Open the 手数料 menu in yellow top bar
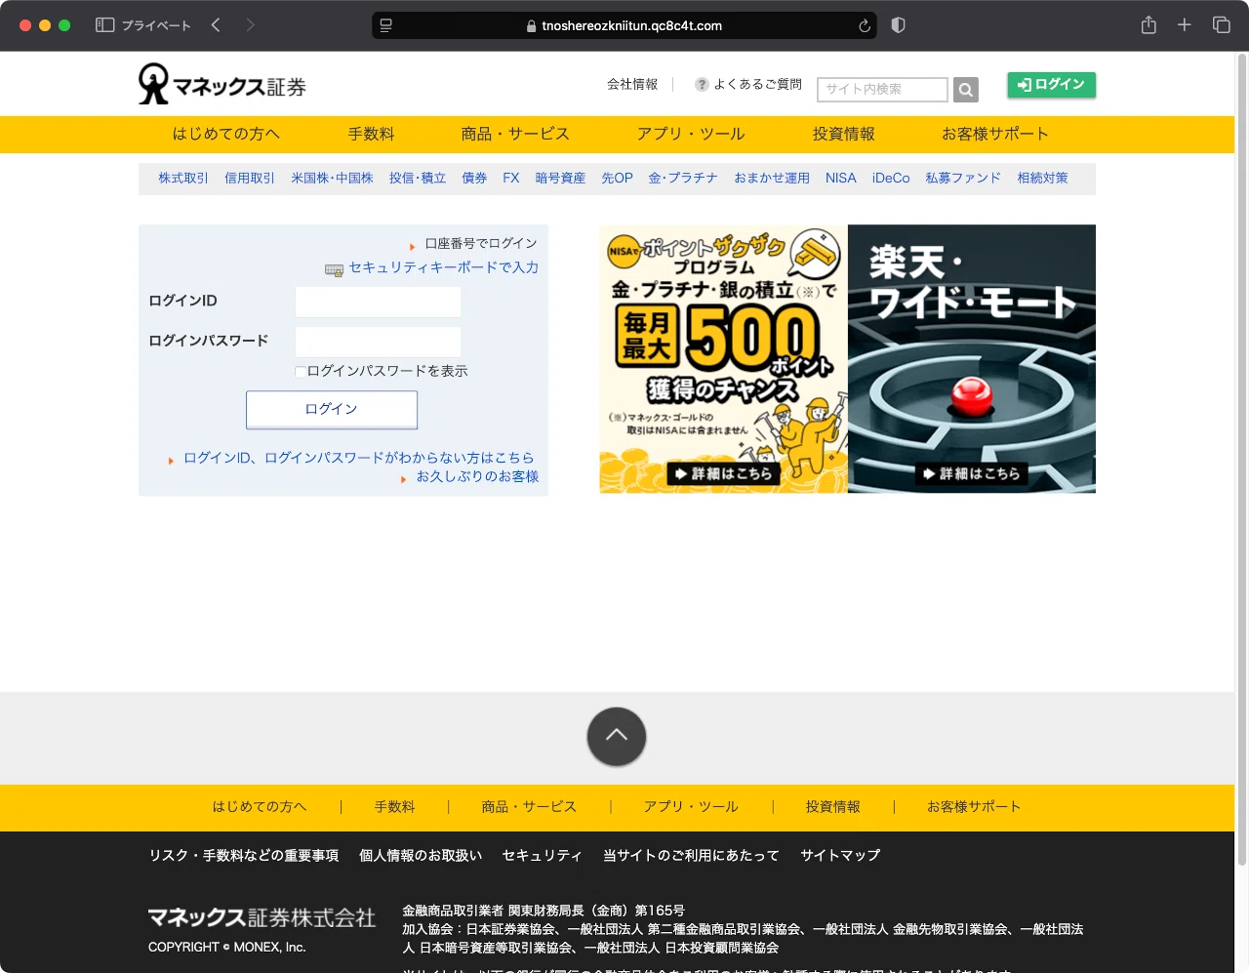This screenshot has width=1249, height=973. [372, 135]
